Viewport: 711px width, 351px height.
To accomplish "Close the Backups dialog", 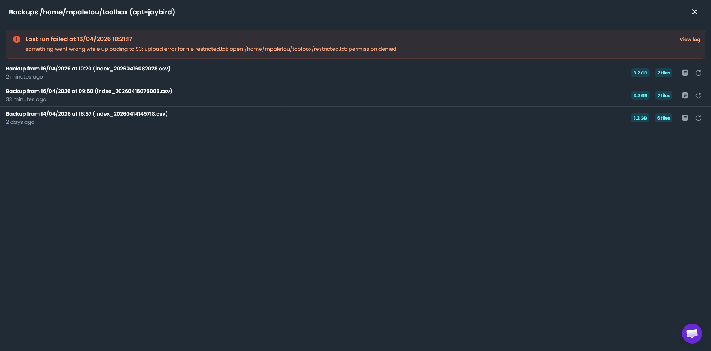I will pos(695,11).
